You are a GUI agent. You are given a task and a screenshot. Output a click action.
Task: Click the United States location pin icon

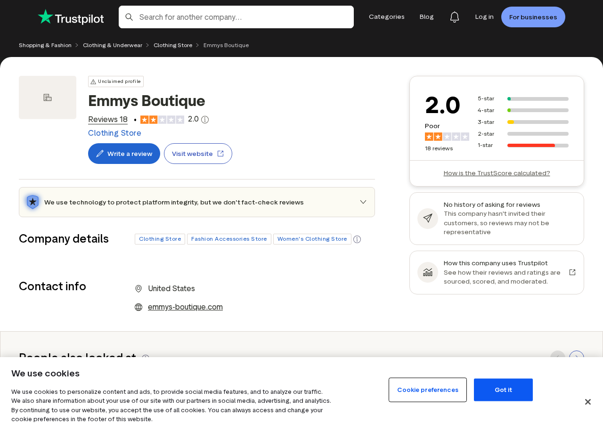tap(139, 289)
